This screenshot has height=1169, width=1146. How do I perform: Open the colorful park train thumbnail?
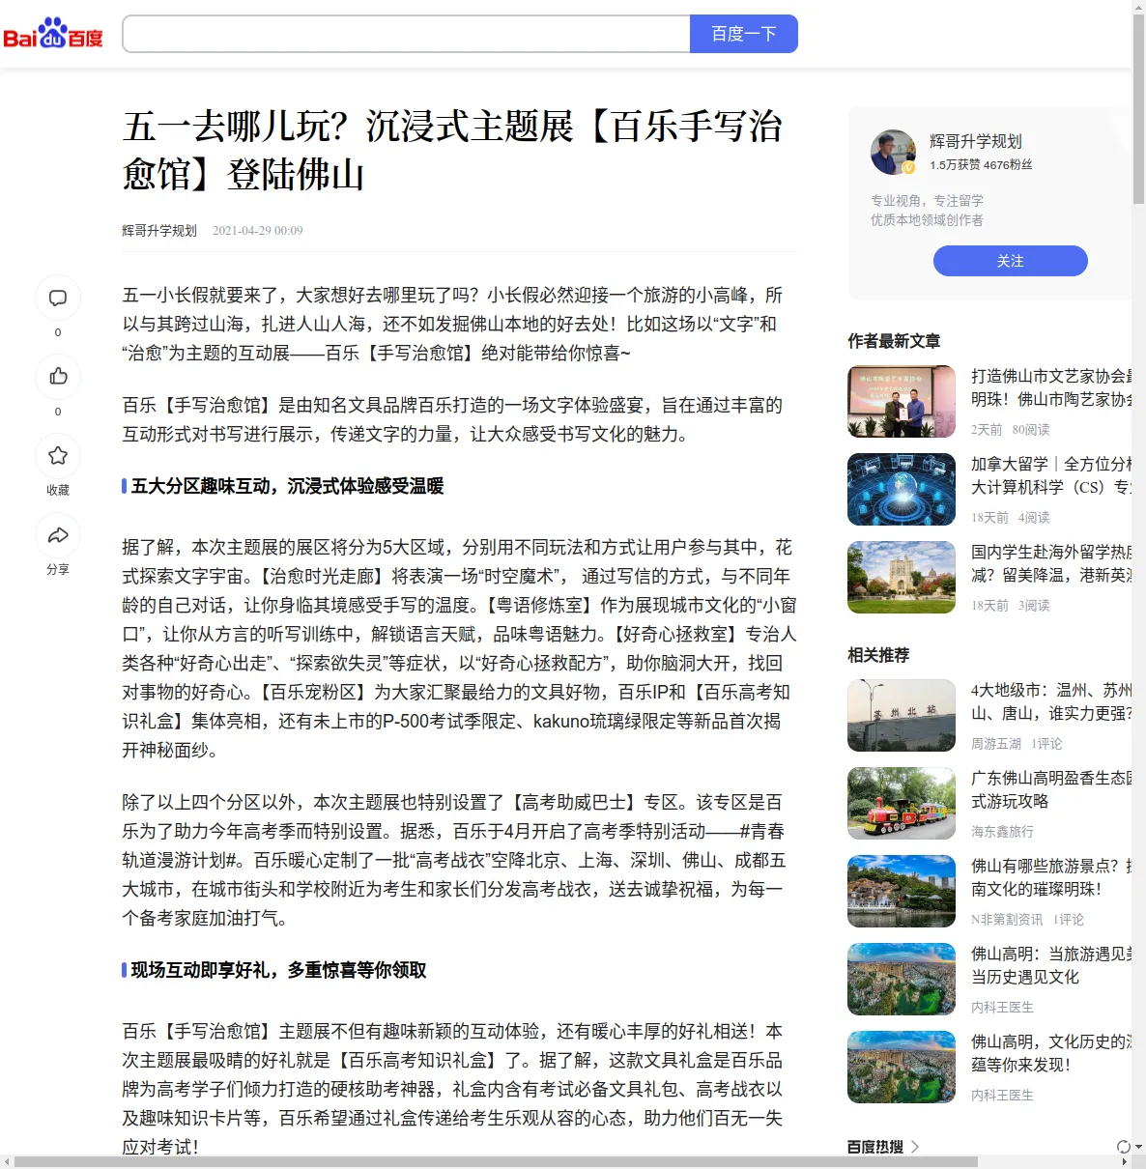[x=902, y=804]
